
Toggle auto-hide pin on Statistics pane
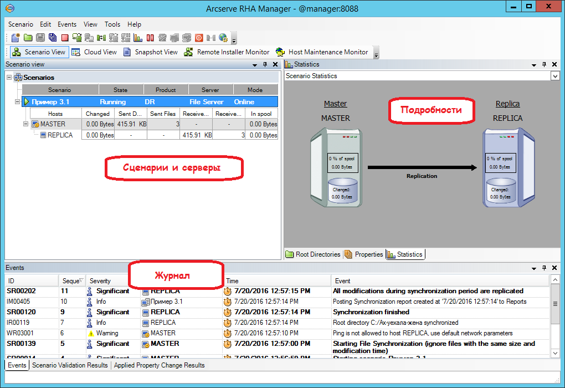544,64
